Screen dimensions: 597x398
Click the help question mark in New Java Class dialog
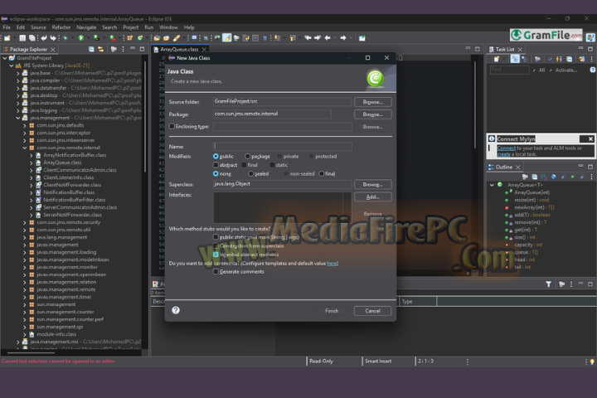click(176, 310)
